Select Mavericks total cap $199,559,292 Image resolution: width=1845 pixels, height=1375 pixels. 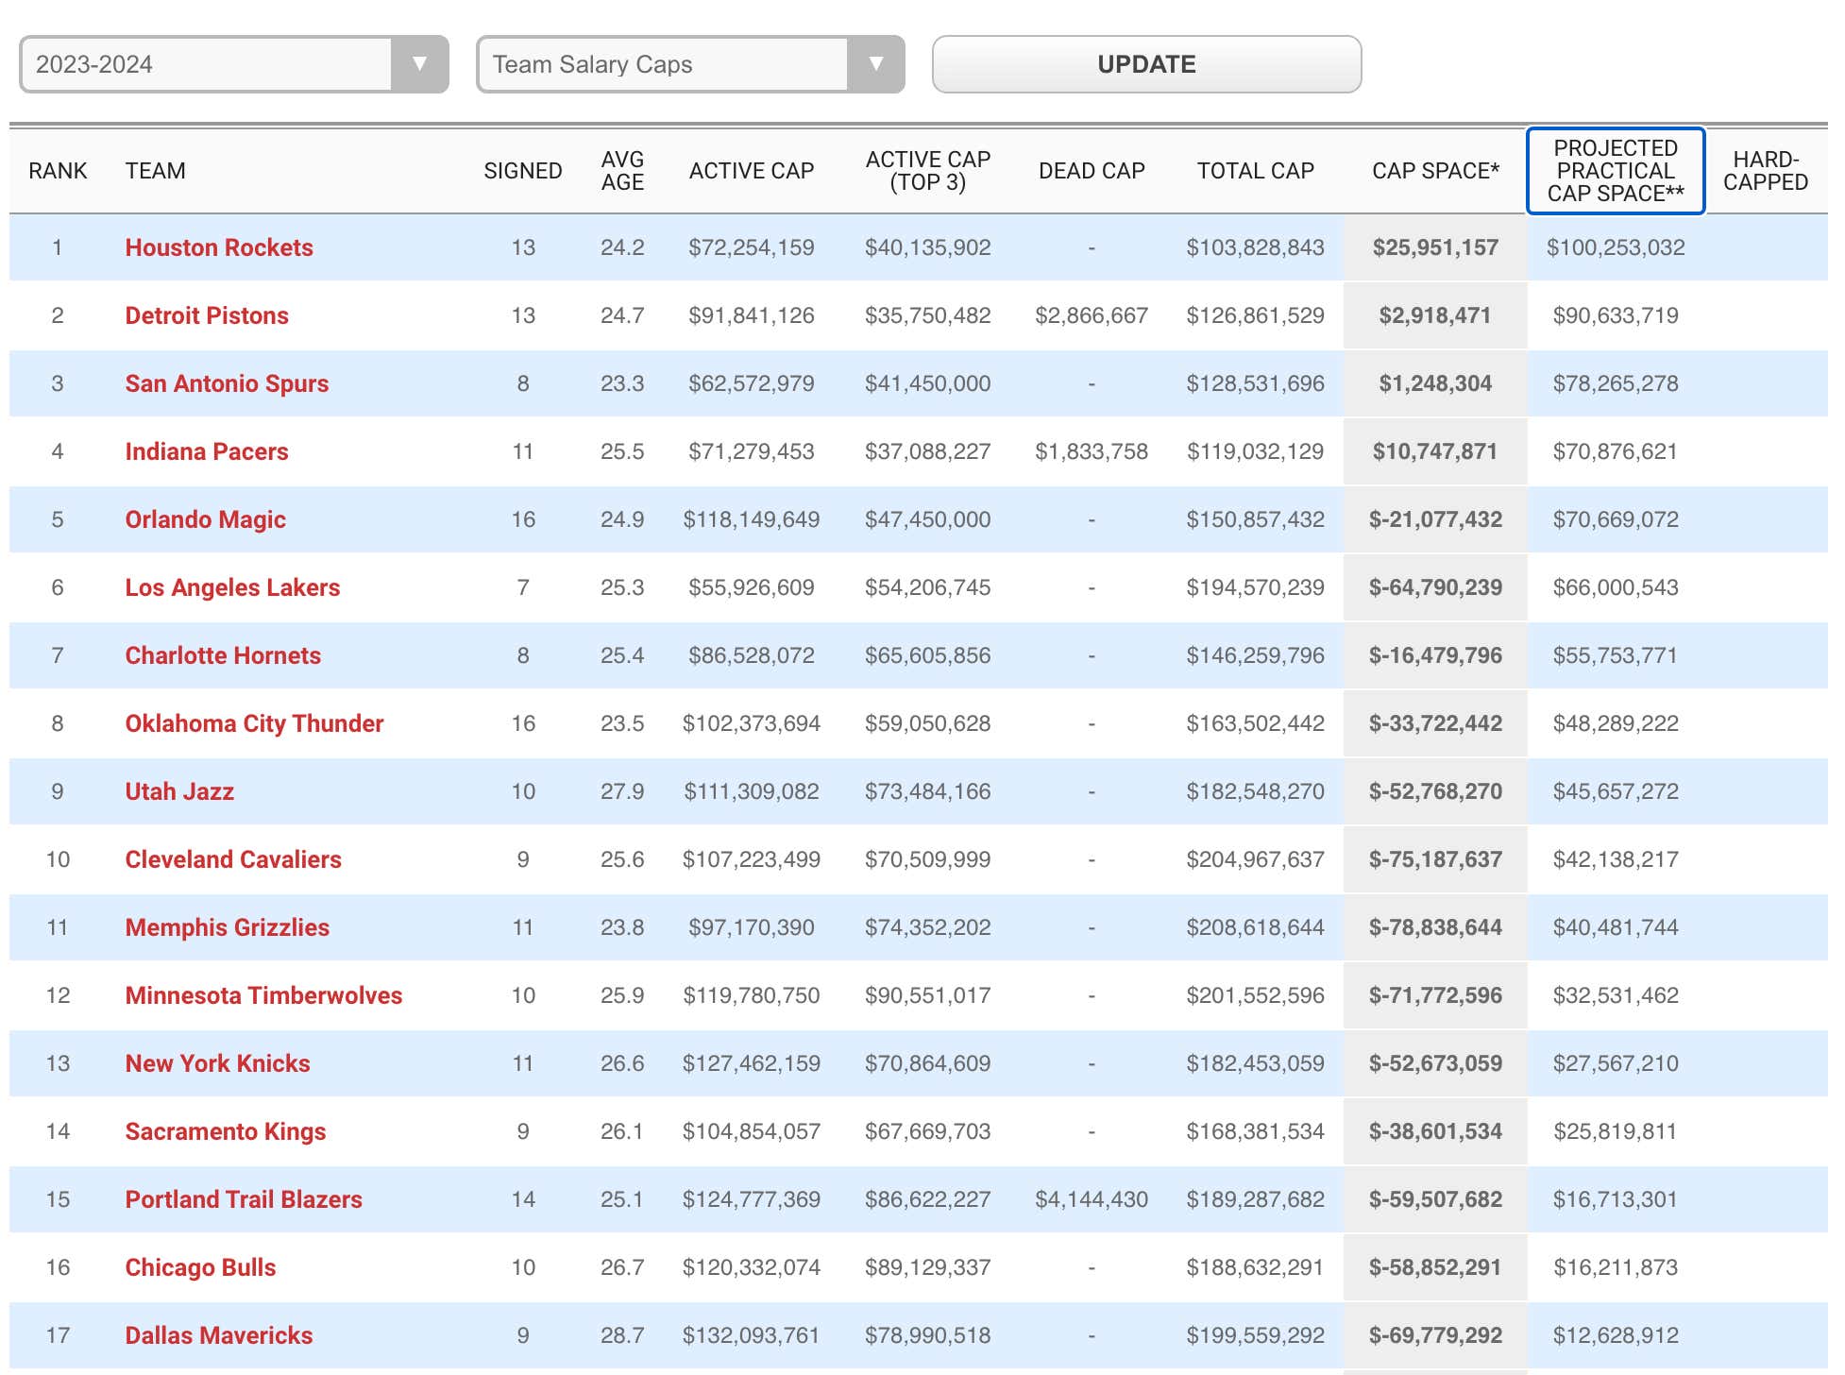pos(1256,1335)
